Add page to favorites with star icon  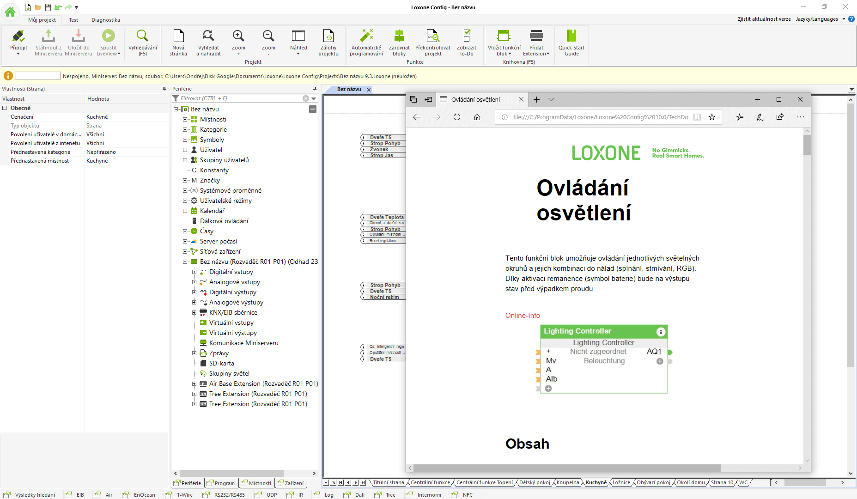click(712, 117)
